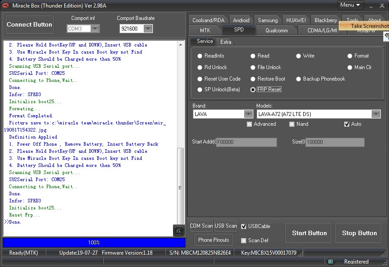Click the Start Addr F00000 field

coord(246,142)
